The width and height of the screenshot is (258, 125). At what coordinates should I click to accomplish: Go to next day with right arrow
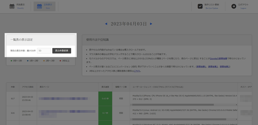click(x=151, y=24)
